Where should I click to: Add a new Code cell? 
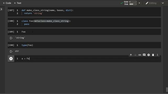[7, 3]
